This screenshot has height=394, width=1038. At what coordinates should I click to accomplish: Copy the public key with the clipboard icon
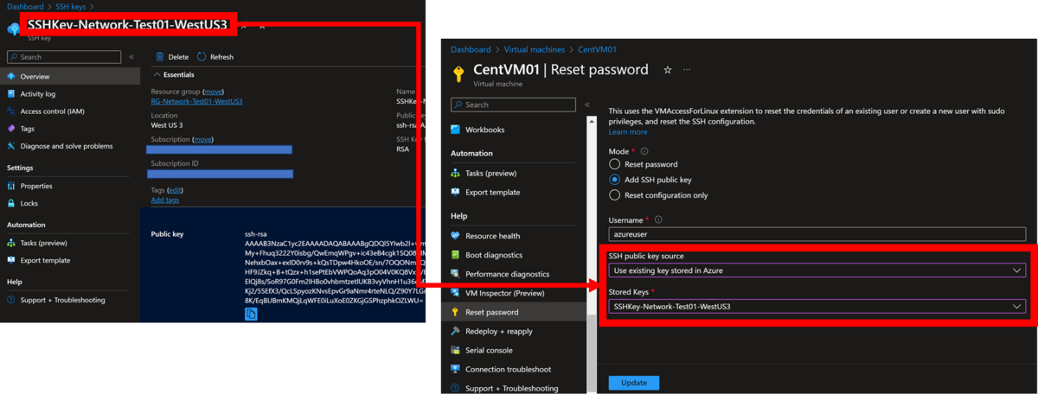tap(251, 314)
